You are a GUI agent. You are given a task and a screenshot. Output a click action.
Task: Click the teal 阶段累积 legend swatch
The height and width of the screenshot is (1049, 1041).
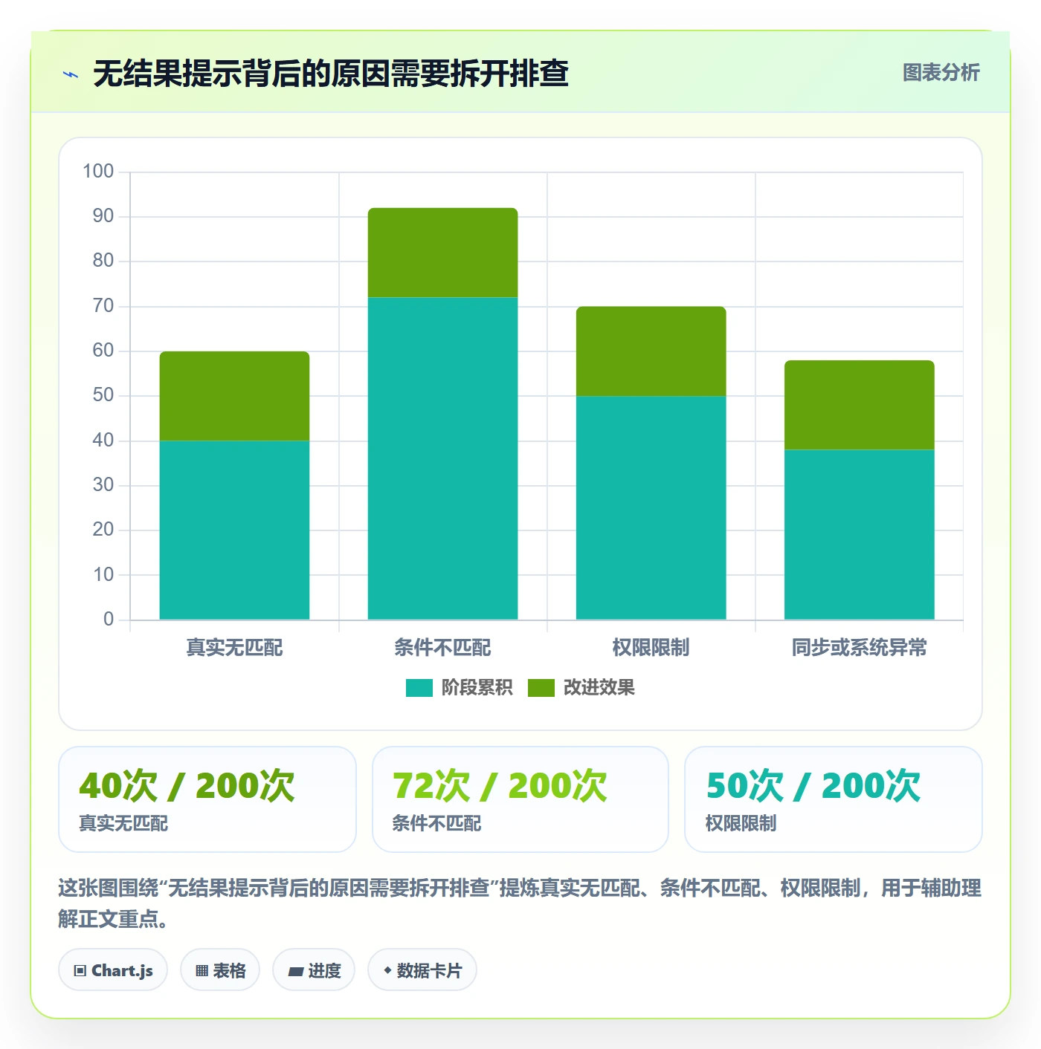click(x=419, y=688)
